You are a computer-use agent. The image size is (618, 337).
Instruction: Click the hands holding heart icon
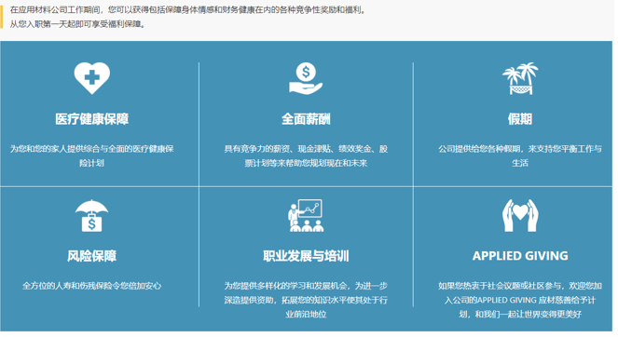pos(520,215)
